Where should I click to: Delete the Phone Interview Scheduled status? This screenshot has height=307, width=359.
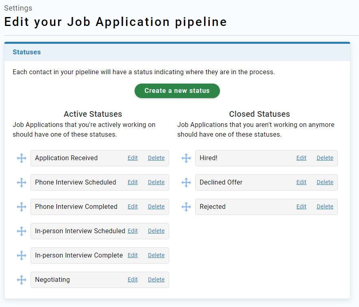[x=156, y=182]
